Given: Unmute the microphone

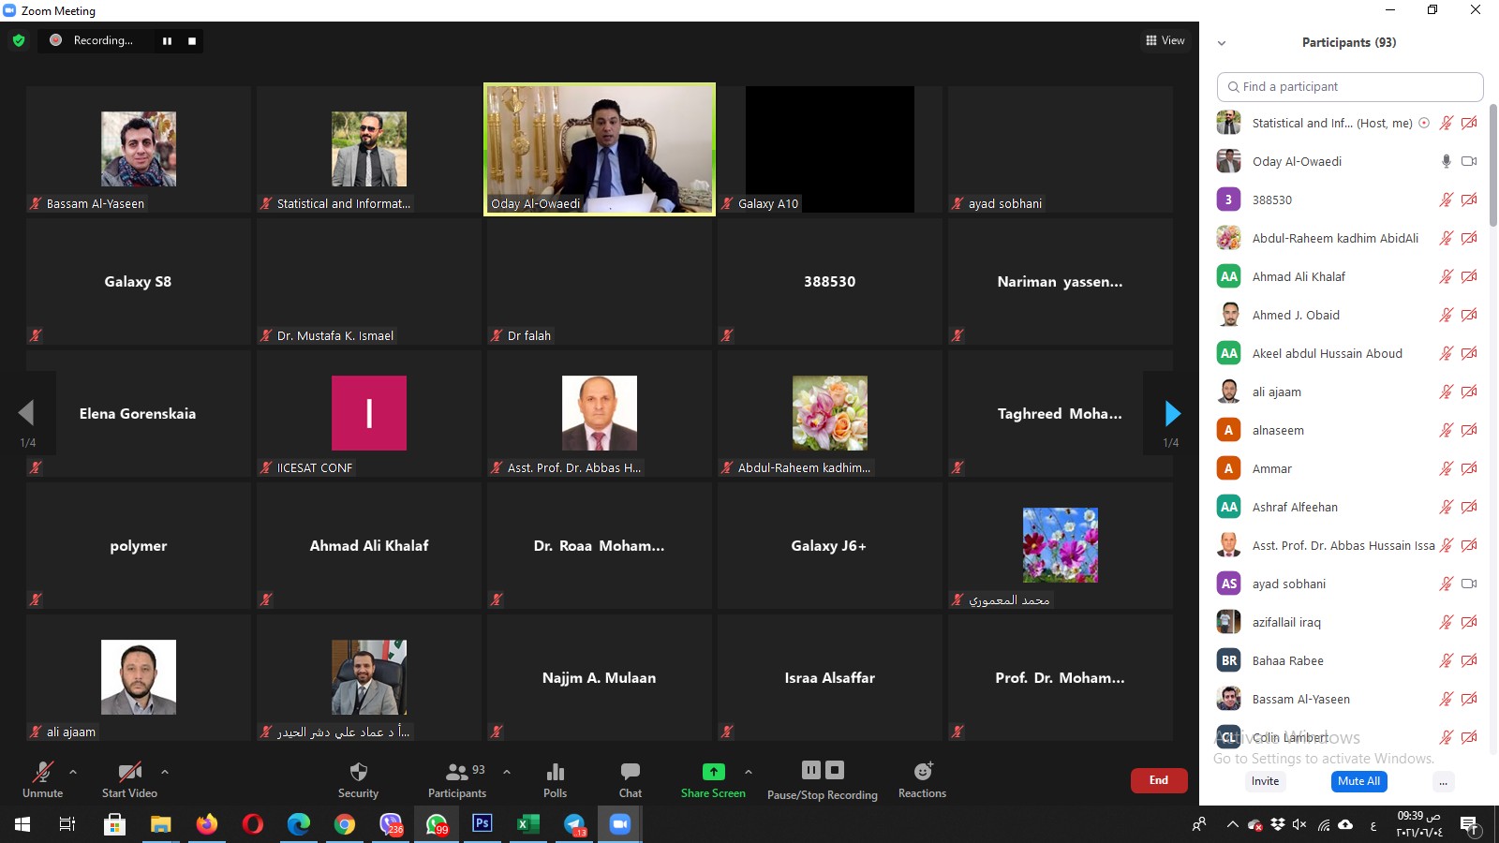Looking at the screenshot, I should 42,772.
